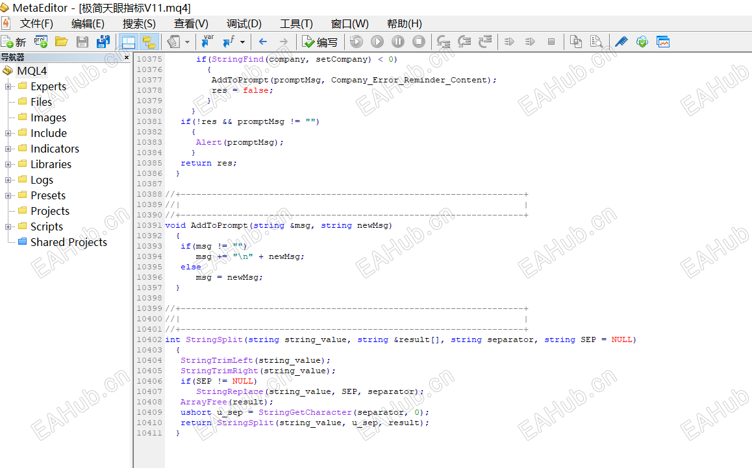Click the cloud protector shield icon
The image size is (752, 468).
(x=642, y=42)
